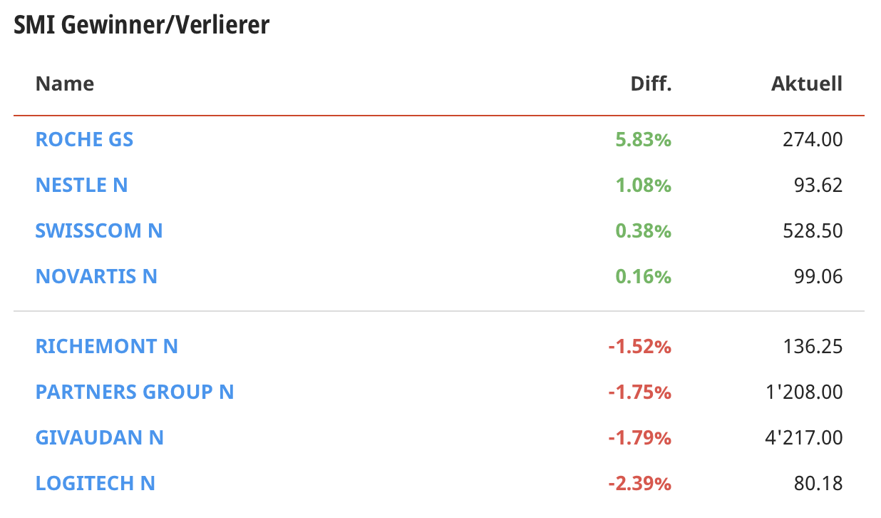Image resolution: width=881 pixels, height=518 pixels.
Task: Click Partners Group's price 1'208.00
Action: [803, 392]
